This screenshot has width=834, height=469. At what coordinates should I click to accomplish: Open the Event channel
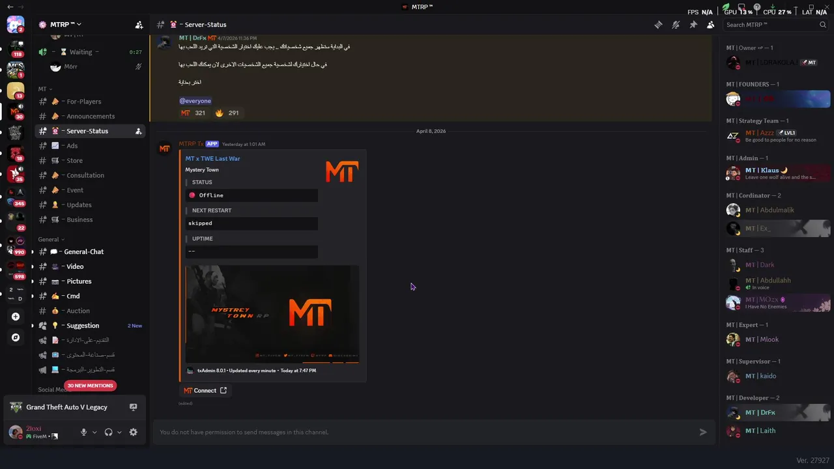point(90,190)
